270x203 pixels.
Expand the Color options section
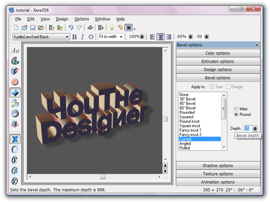[218, 53]
